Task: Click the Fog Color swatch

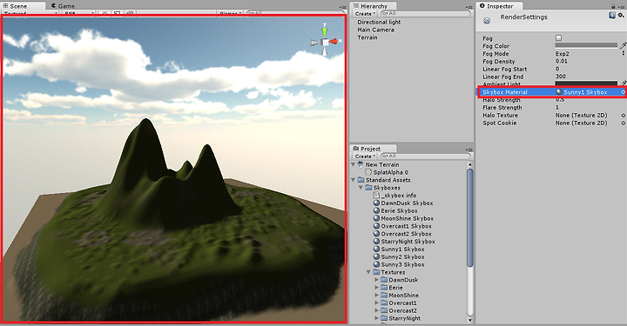Action: click(586, 45)
